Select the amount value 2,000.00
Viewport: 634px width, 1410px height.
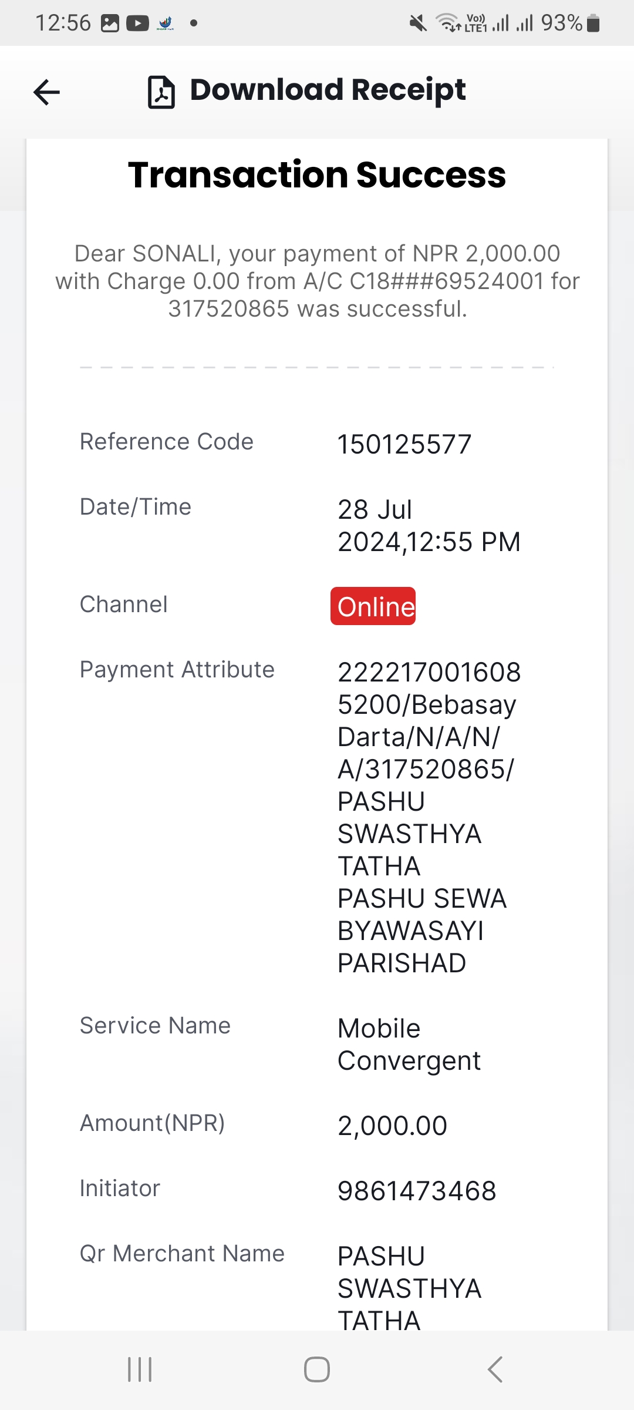click(x=393, y=1126)
